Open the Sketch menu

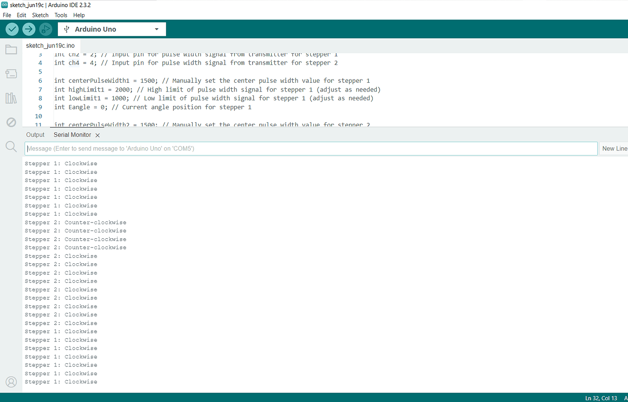pos(40,15)
